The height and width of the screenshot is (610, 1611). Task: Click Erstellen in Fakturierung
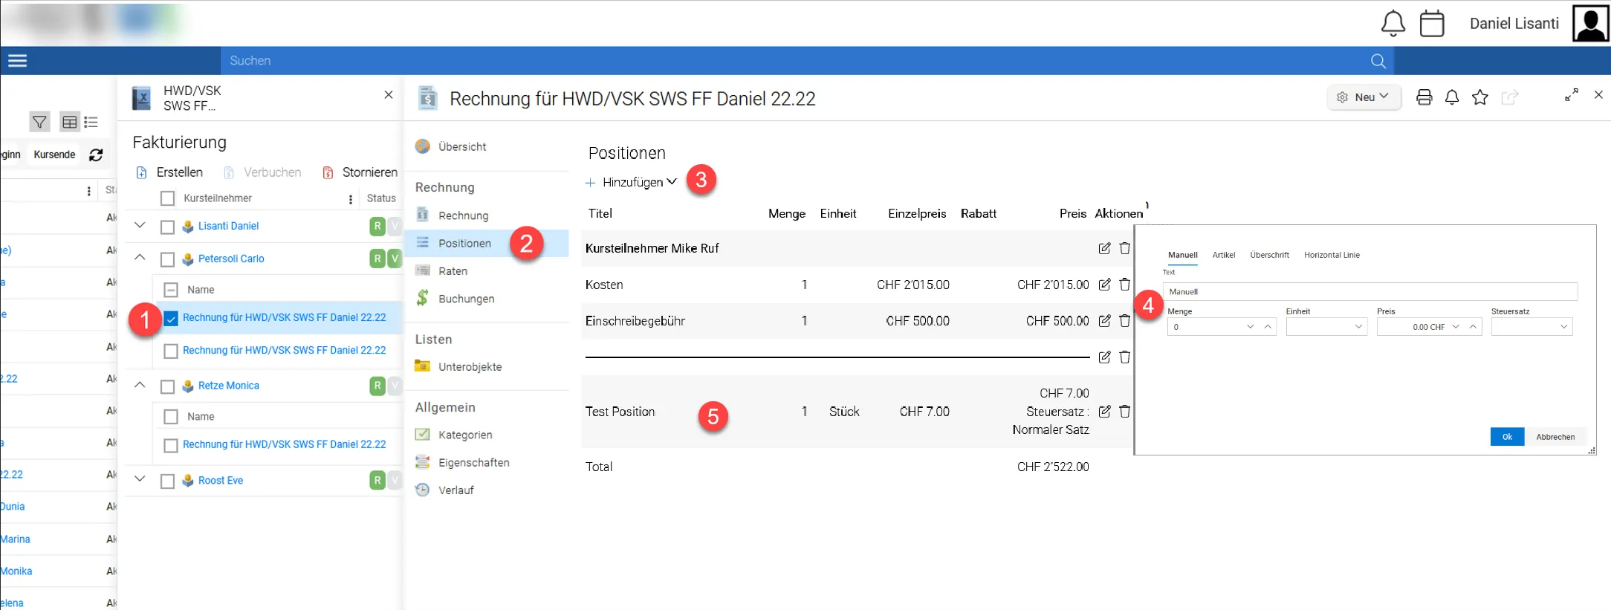[x=169, y=172]
